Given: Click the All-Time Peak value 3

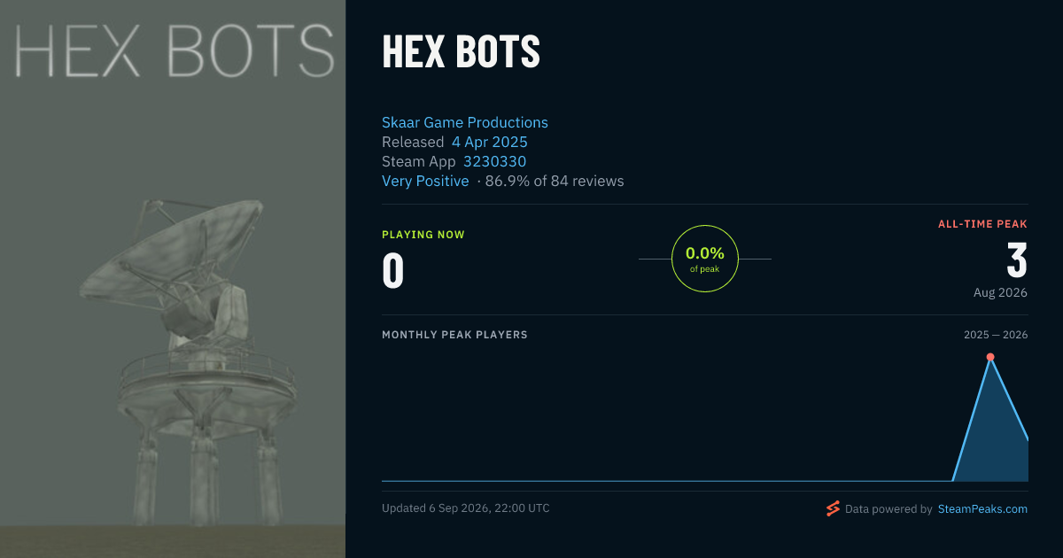Looking at the screenshot, I should (x=1017, y=260).
